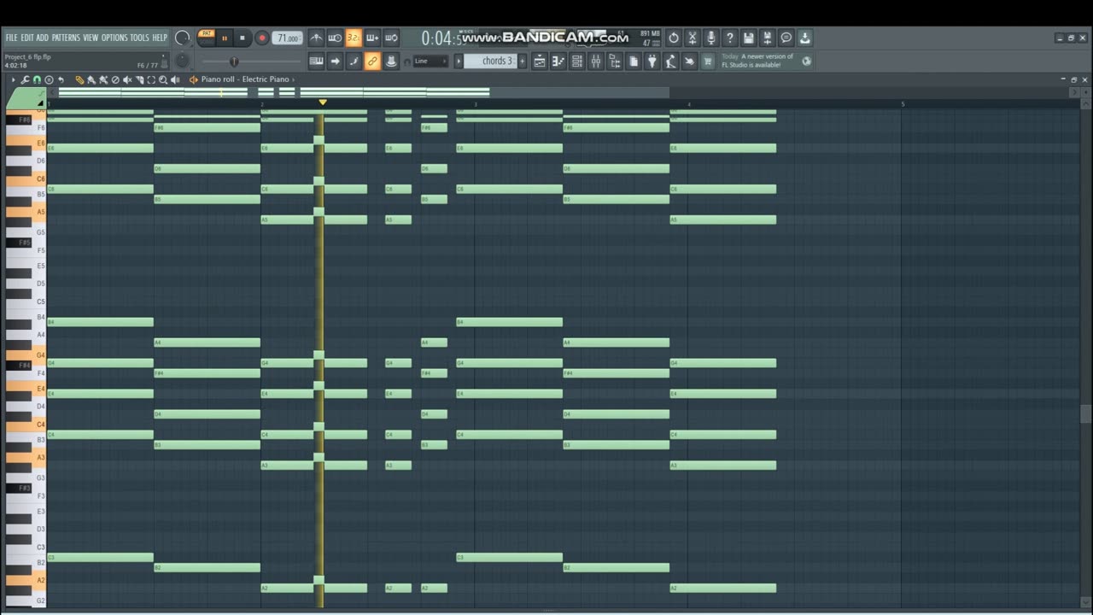Toggle overdub recording mode
Screen dimensions: 1093x615
372,38
